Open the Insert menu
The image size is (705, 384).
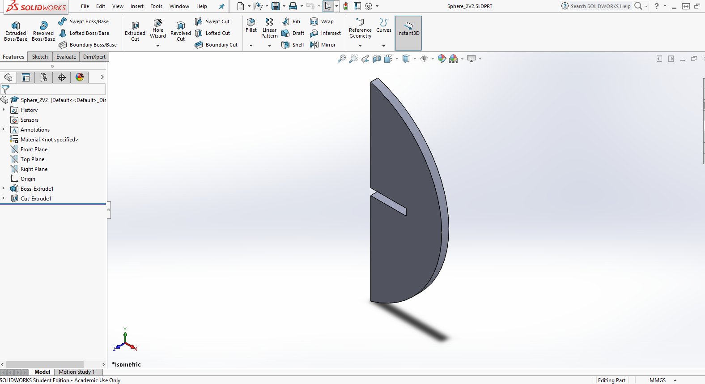pos(137,6)
